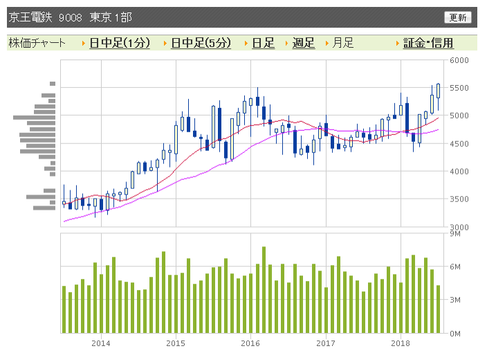Click the 6000 price axis label

point(459,60)
